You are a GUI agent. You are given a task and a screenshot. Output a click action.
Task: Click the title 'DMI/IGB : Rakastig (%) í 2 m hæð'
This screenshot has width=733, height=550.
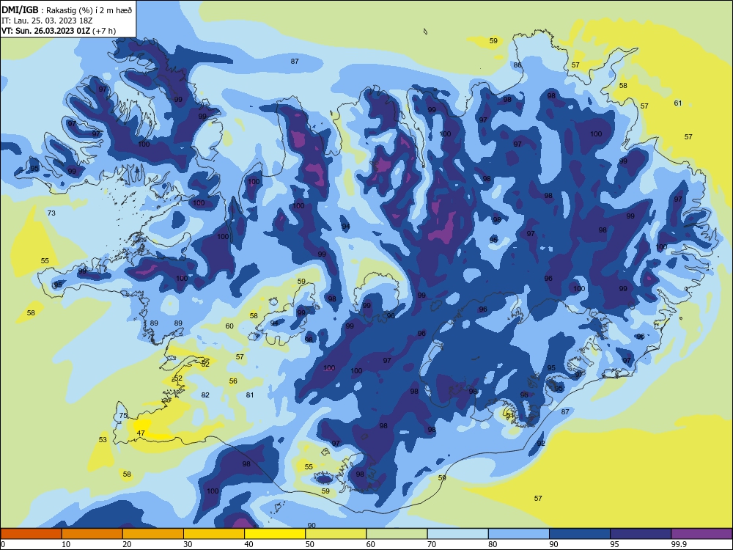[x=67, y=10]
